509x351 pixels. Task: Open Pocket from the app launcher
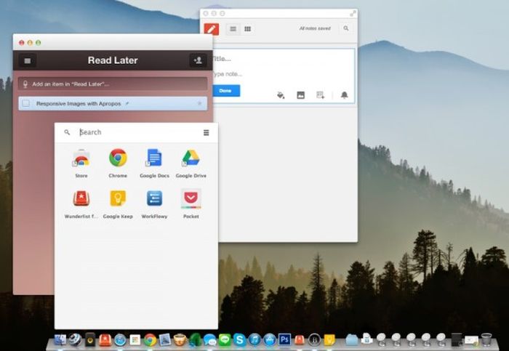[191, 204]
